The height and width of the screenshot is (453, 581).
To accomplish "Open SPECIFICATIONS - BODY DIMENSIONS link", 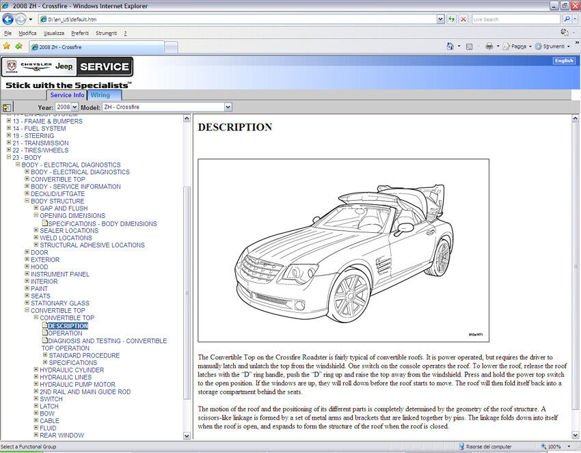I will point(102,223).
